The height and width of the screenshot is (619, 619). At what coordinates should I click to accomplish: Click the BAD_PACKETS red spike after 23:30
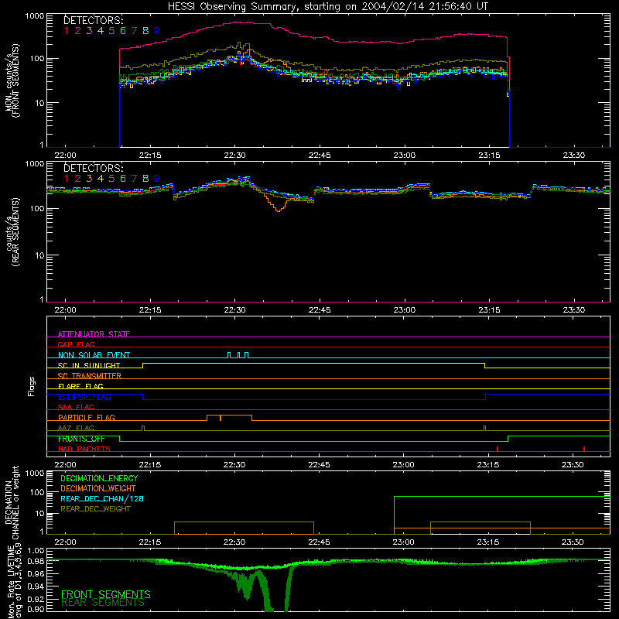(x=584, y=449)
